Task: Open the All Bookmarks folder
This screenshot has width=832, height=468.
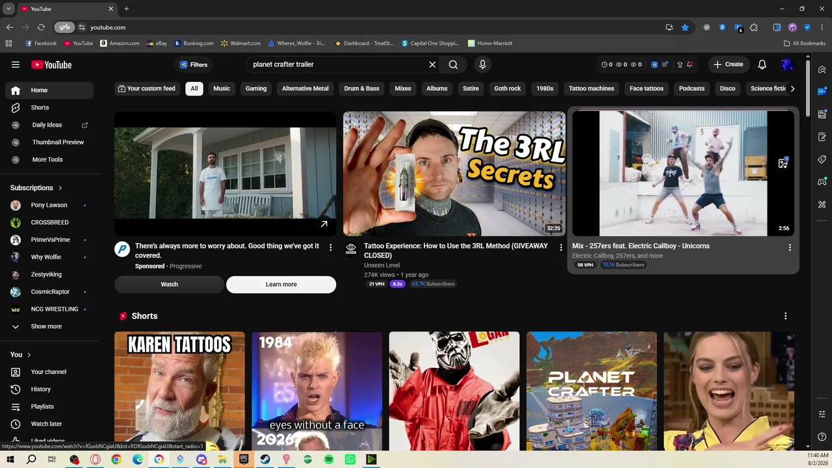Action: click(x=805, y=44)
